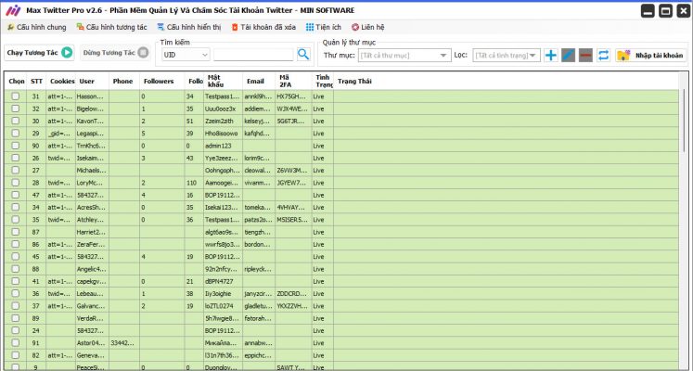Click the Mật khẩu column header
This screenshot has height=371, width=693.
pos(223,82)
